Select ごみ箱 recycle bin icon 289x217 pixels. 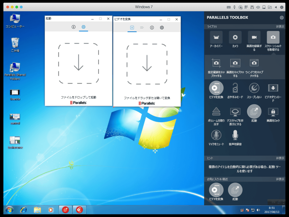click(x=15, y=45)
